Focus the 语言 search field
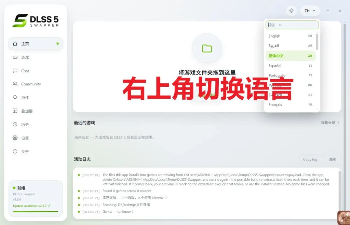Viewport: 350px width, 225px height. (292, 25)
